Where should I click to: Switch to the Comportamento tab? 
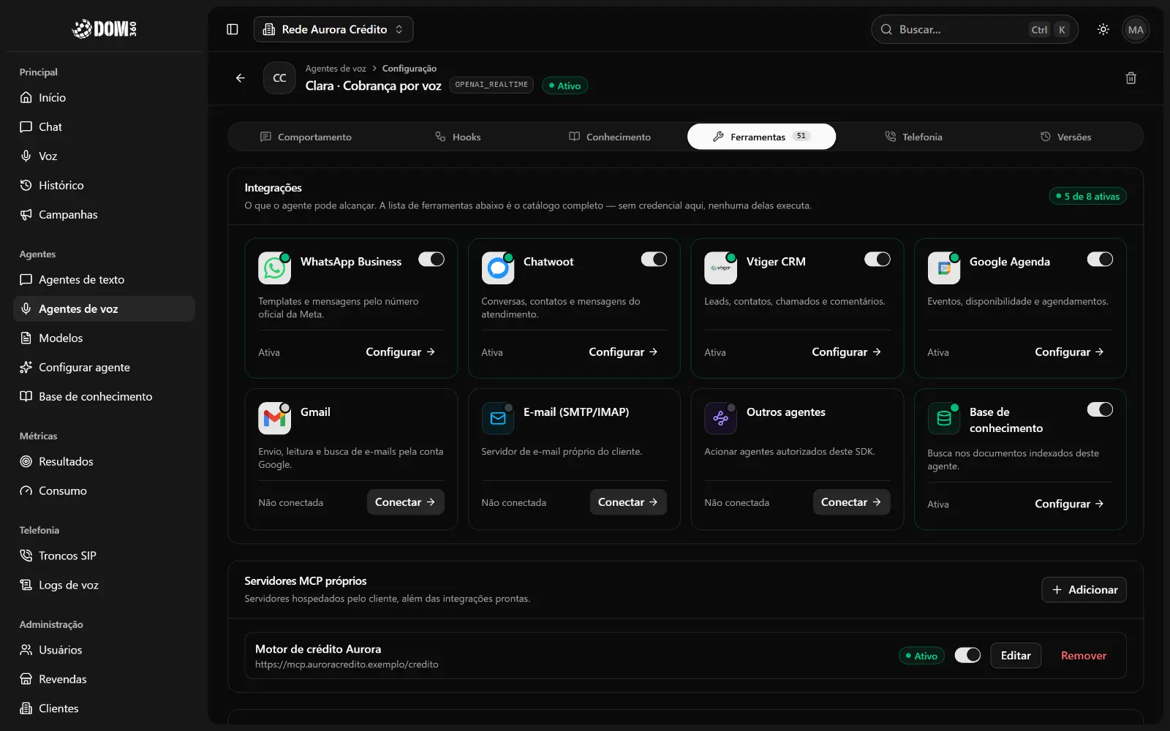pyautogui.click(x=306, y=137)
